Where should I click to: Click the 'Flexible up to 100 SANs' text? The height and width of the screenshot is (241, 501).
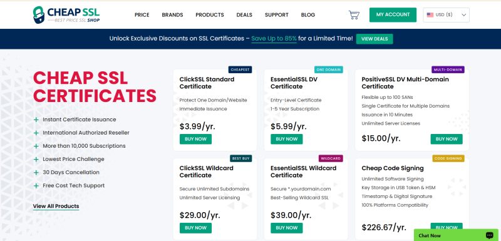(387, 97)
